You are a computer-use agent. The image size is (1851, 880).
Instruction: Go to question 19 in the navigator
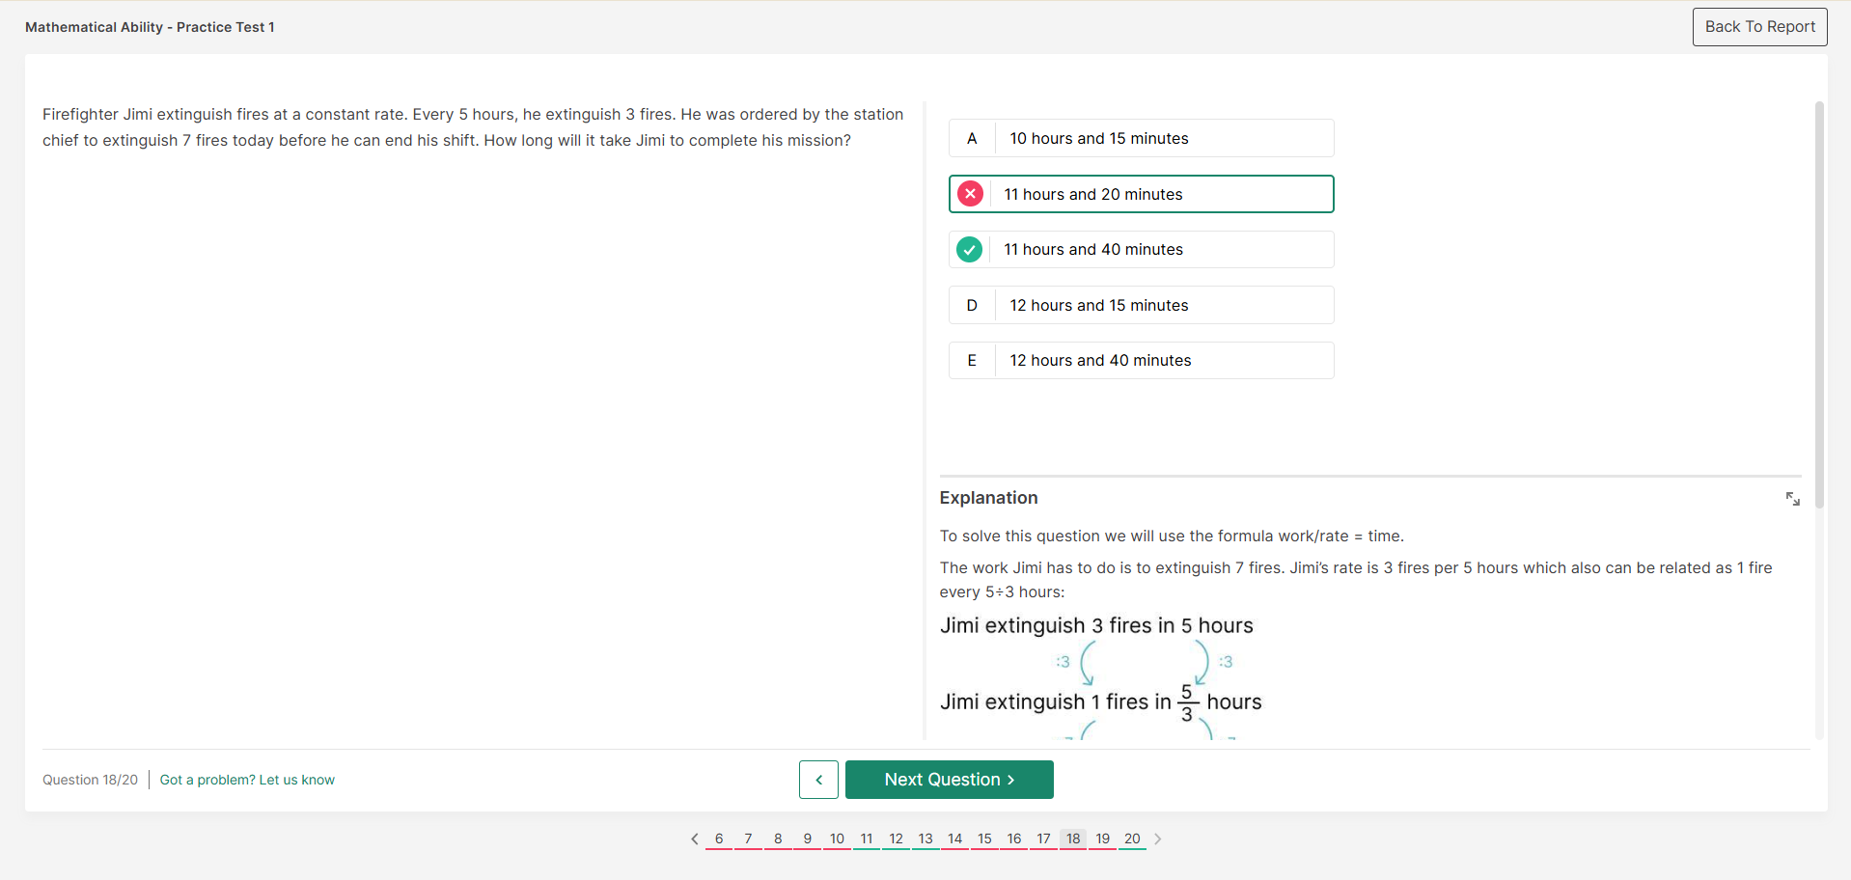tap(1103, 839)
